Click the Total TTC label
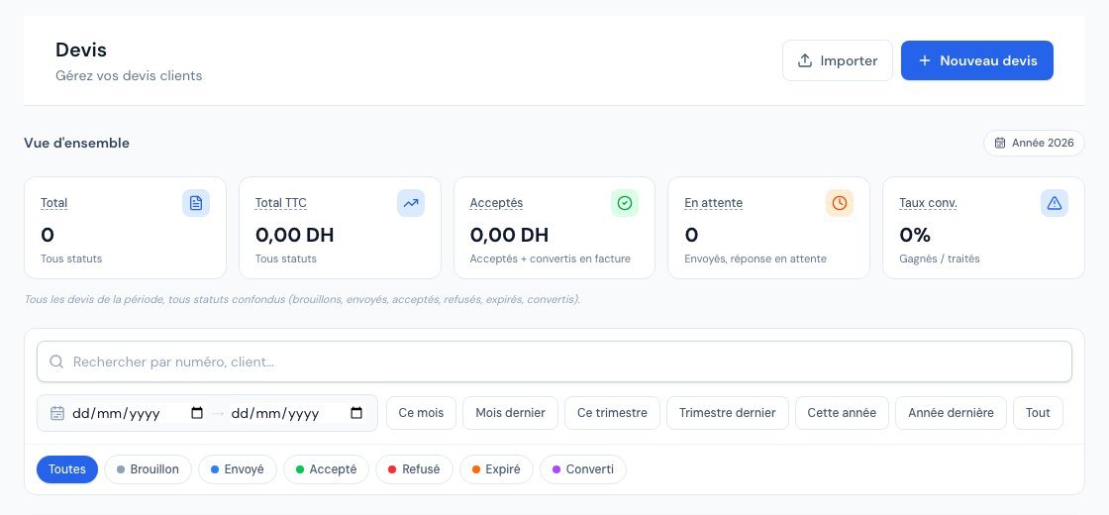The image size is (1109, 515). [x=281, y=203]
